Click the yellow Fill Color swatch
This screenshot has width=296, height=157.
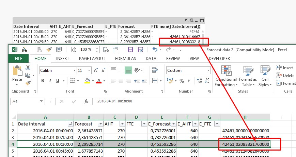click(87, 81)
